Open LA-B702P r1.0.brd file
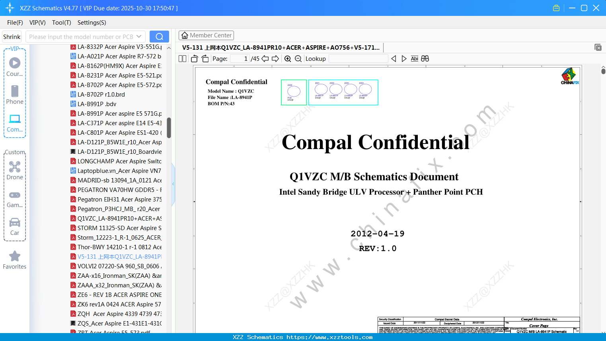 click(98, 95)
